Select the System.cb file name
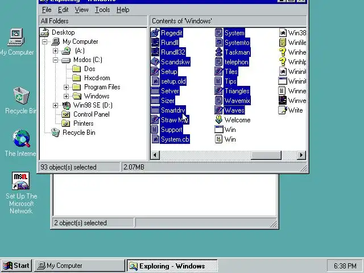364x273 pixels. coord(175,139)
